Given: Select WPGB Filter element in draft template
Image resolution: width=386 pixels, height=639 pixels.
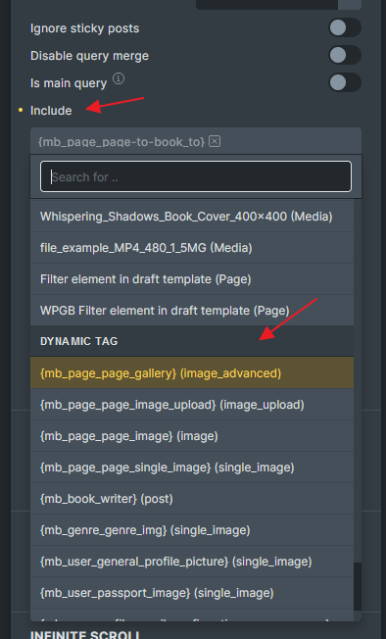Looking at the screenshot, I should [192, 311].
